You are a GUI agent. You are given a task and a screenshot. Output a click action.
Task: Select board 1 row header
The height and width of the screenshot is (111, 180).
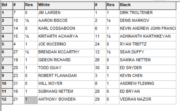pos(7,13)
